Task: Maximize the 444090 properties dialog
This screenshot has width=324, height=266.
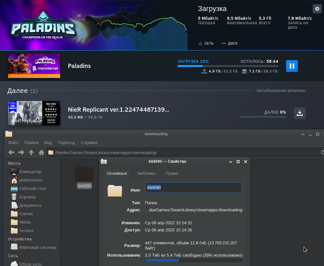Action: coord(238,161)
